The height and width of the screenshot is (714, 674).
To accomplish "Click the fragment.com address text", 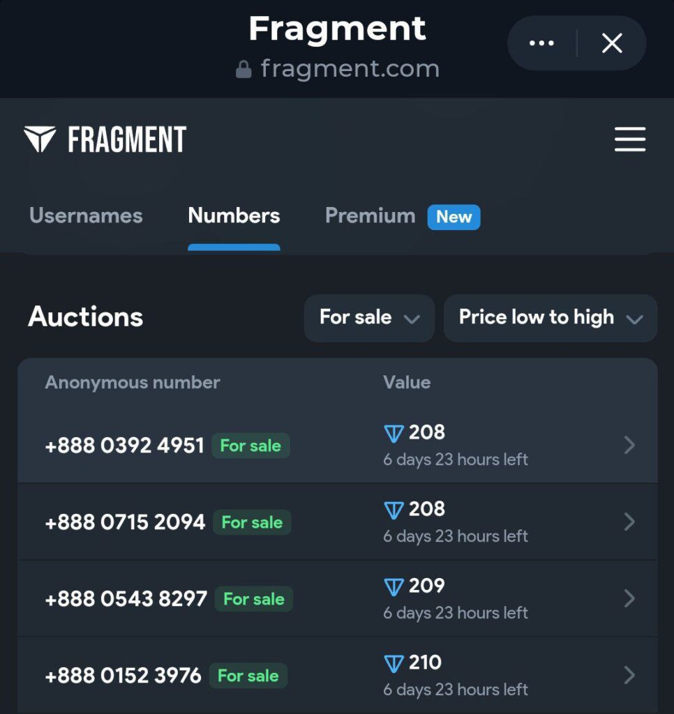I will point(350,69).
